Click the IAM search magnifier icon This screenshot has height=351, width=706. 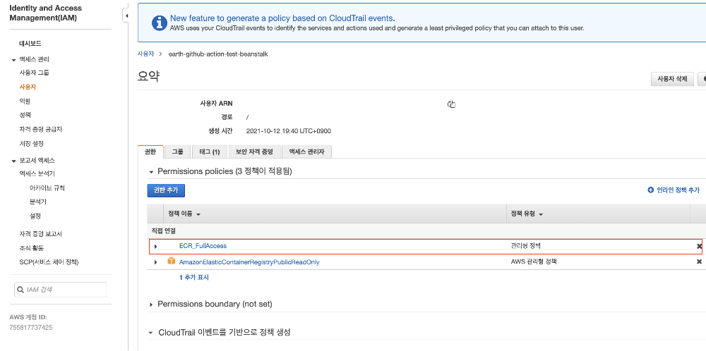20,290
